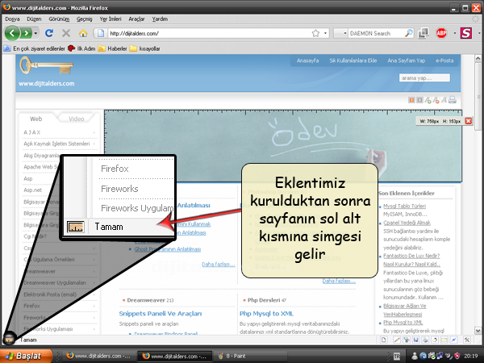Click the Adblock Plus ABP icon
The width and height of the screenshot is (484, 363).
(x=442, y=34)
